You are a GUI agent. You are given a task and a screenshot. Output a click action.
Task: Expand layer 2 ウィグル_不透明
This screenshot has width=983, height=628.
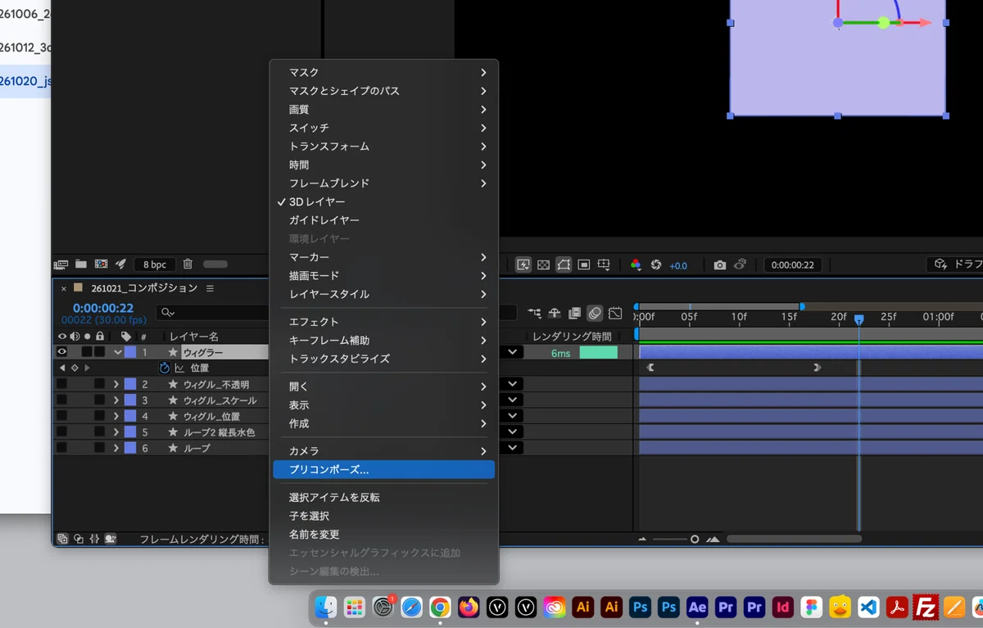click(116, 384)
